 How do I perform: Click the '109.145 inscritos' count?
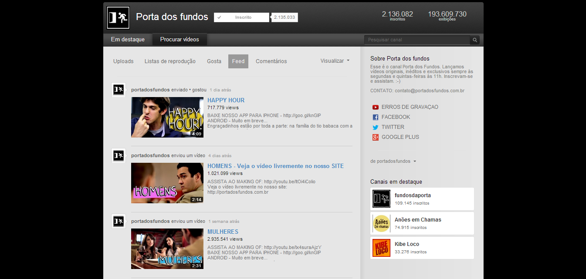[412, 203]
